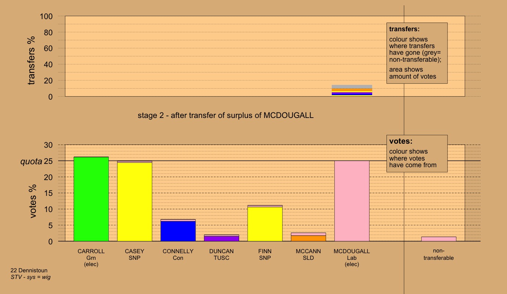Click the stage 2 transfer of surplus caption
This screenshot has width=507, height=294.
[x=226, y=115]
